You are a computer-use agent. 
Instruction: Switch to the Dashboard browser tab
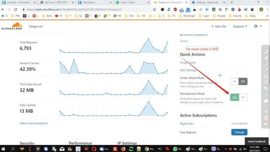tap(94, 3)
